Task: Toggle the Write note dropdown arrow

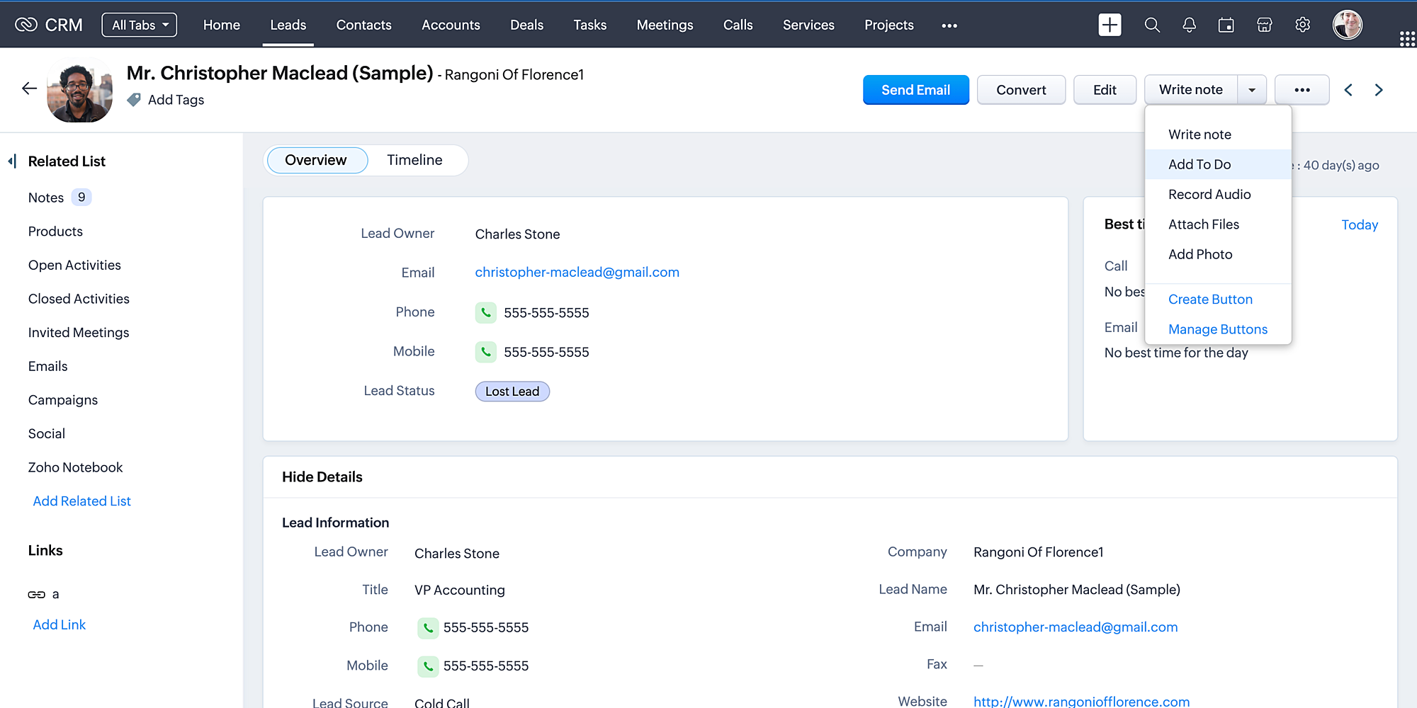Action: pyautogui.click(x=1252, y=90)
